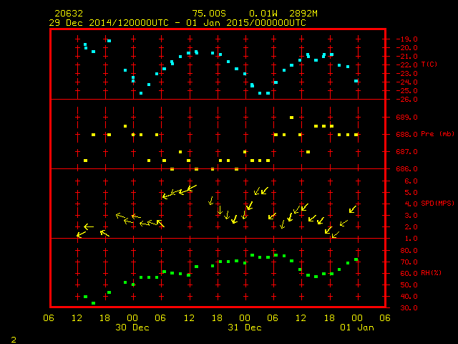Click the highest cyan temperature point near -19
The height and width of the screenshot is (344, 458).
click(109, 41)
